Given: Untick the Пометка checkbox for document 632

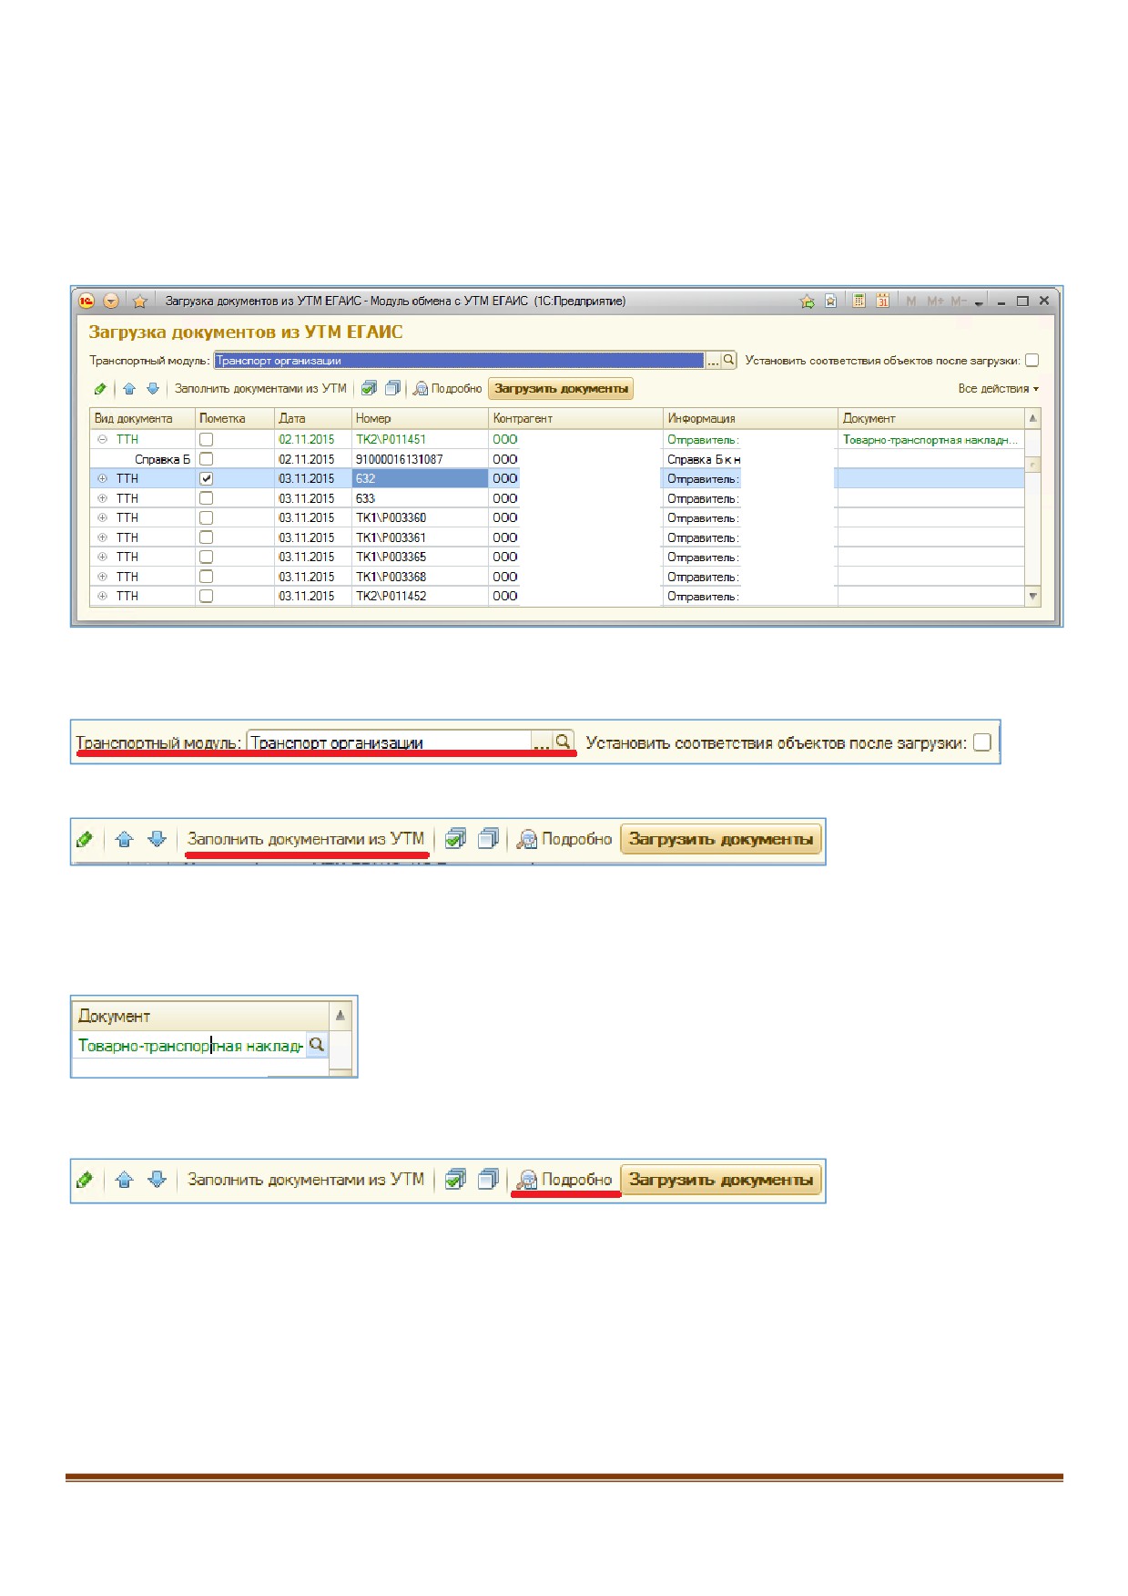Looking at the screenshot, I should click(x=206, y=478).
